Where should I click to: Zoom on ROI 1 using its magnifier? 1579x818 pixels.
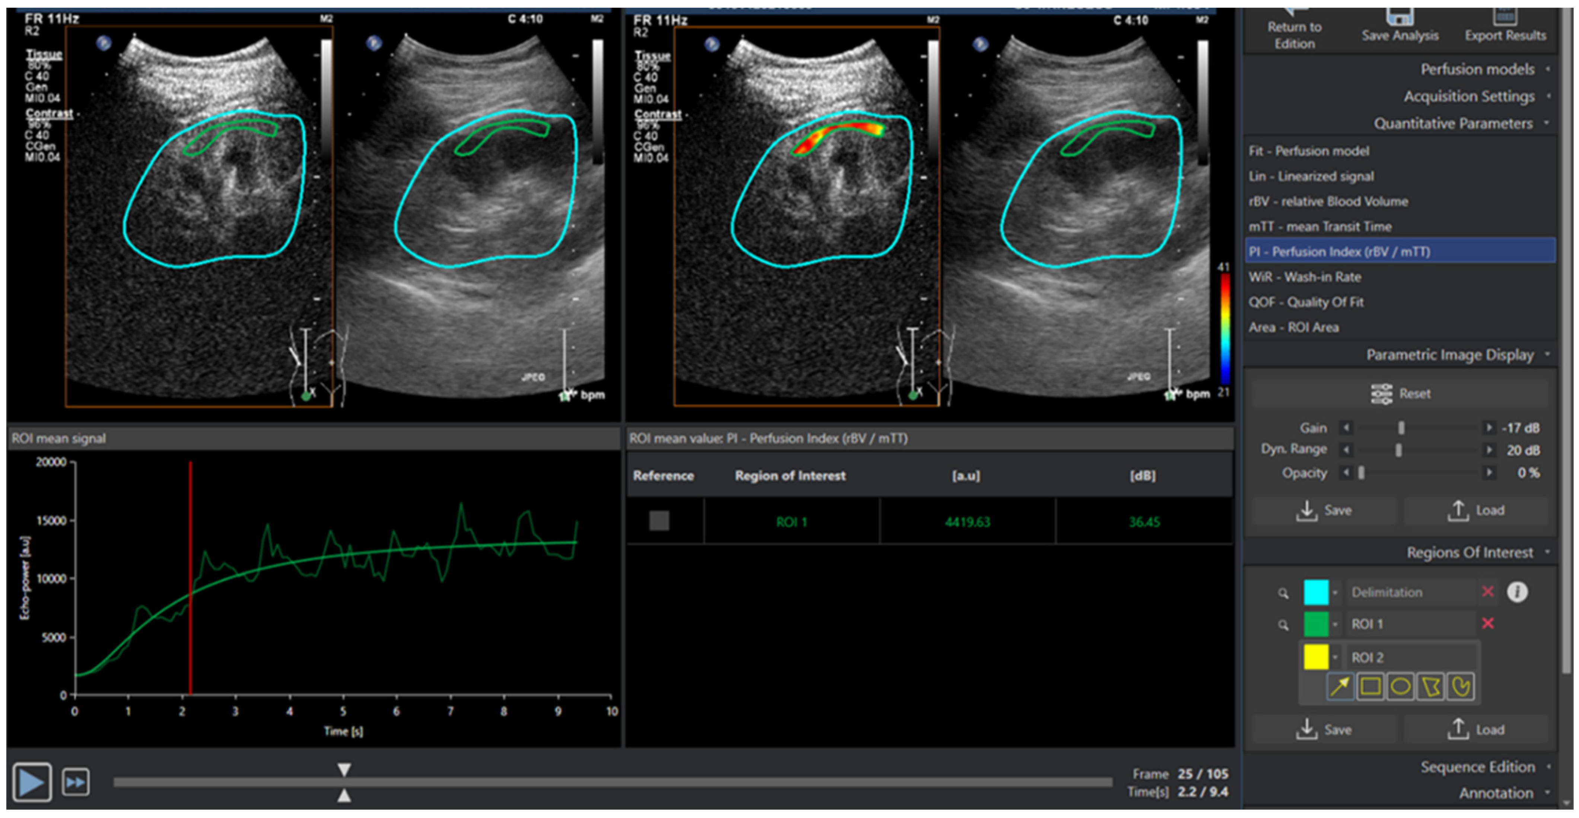tap(1283, 625)
